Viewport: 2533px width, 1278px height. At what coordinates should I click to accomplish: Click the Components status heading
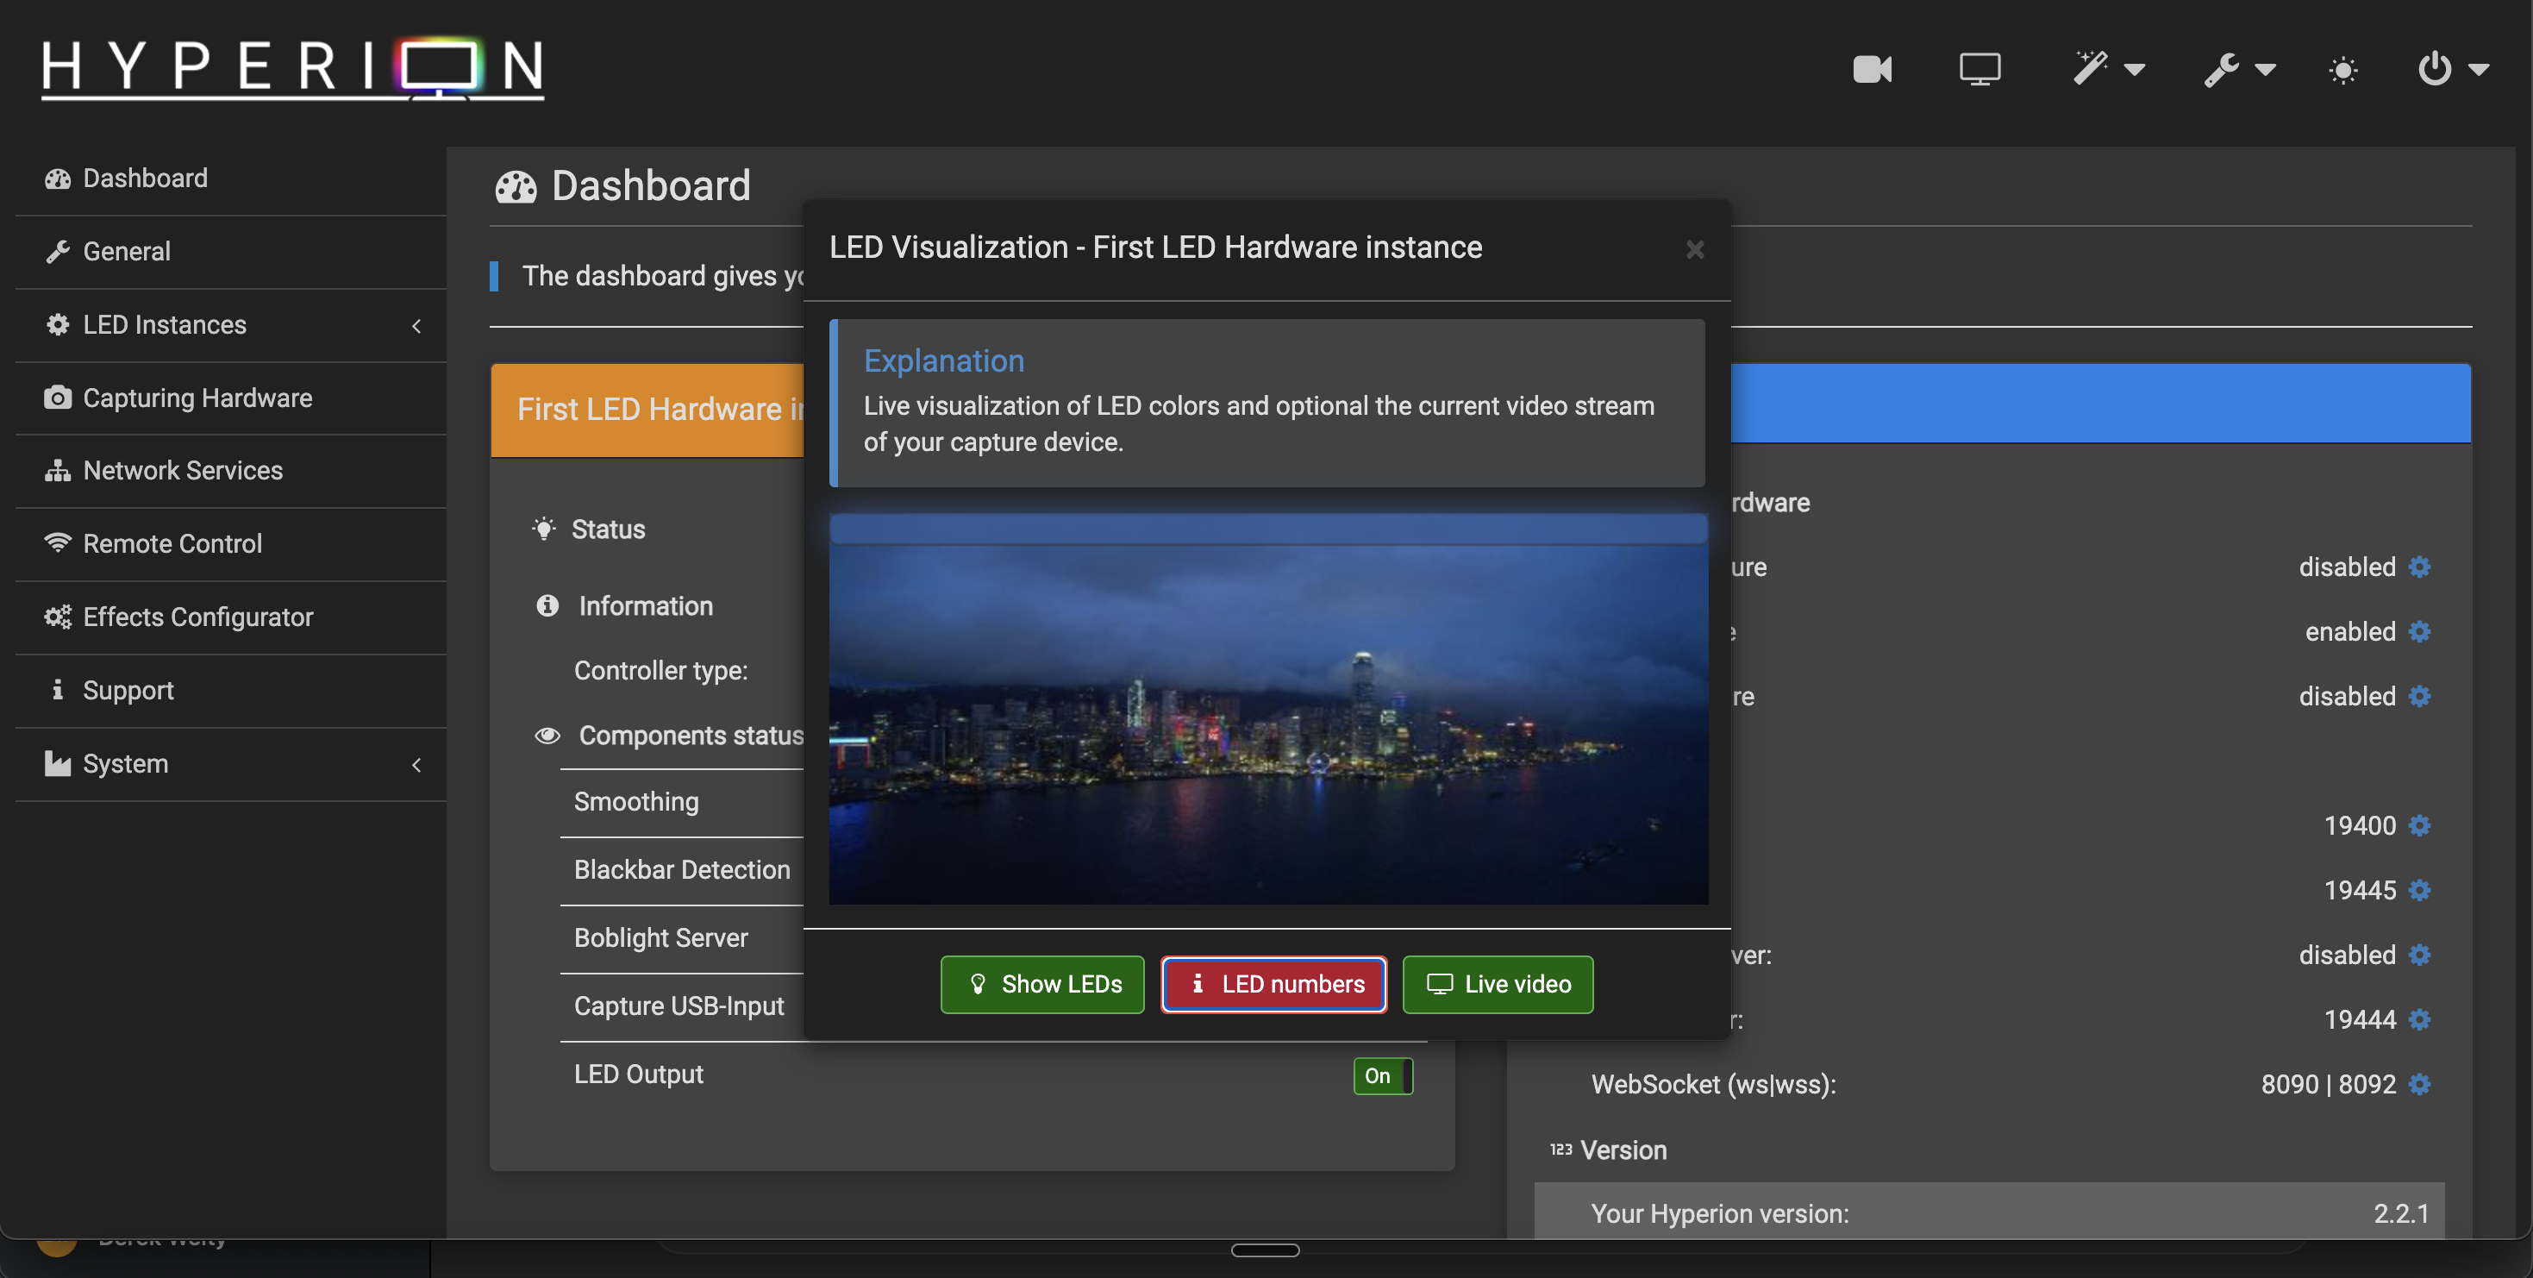(691, 736)
